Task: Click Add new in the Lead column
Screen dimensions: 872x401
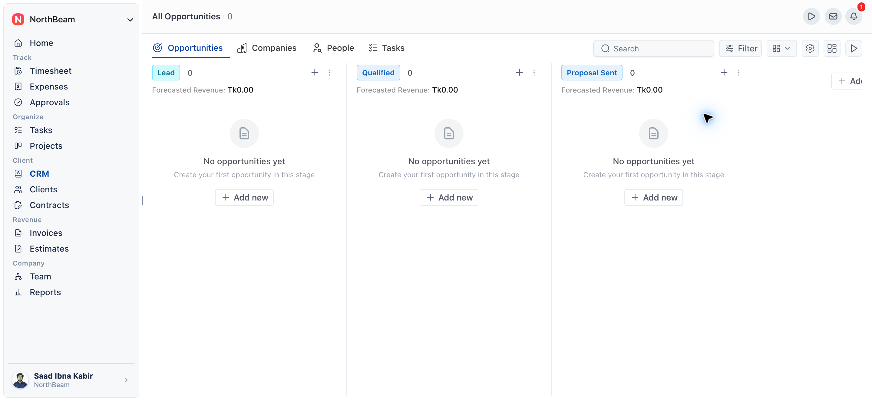Action: coord(244,197)
